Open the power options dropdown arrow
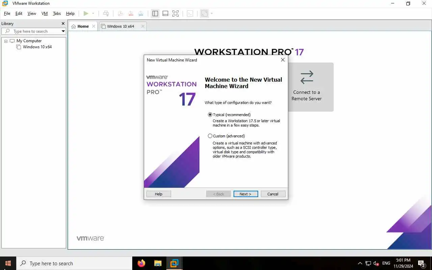The width and height of the screenshot is (432, 270). pyautogui.click(x=93, y=13)
